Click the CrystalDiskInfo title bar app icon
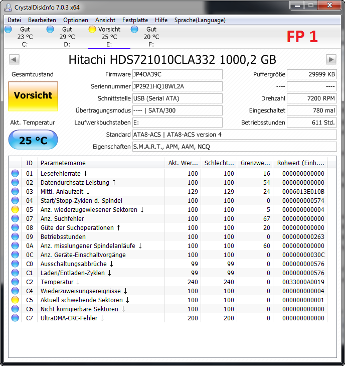 pyautogui.click(x=8, y=7)
